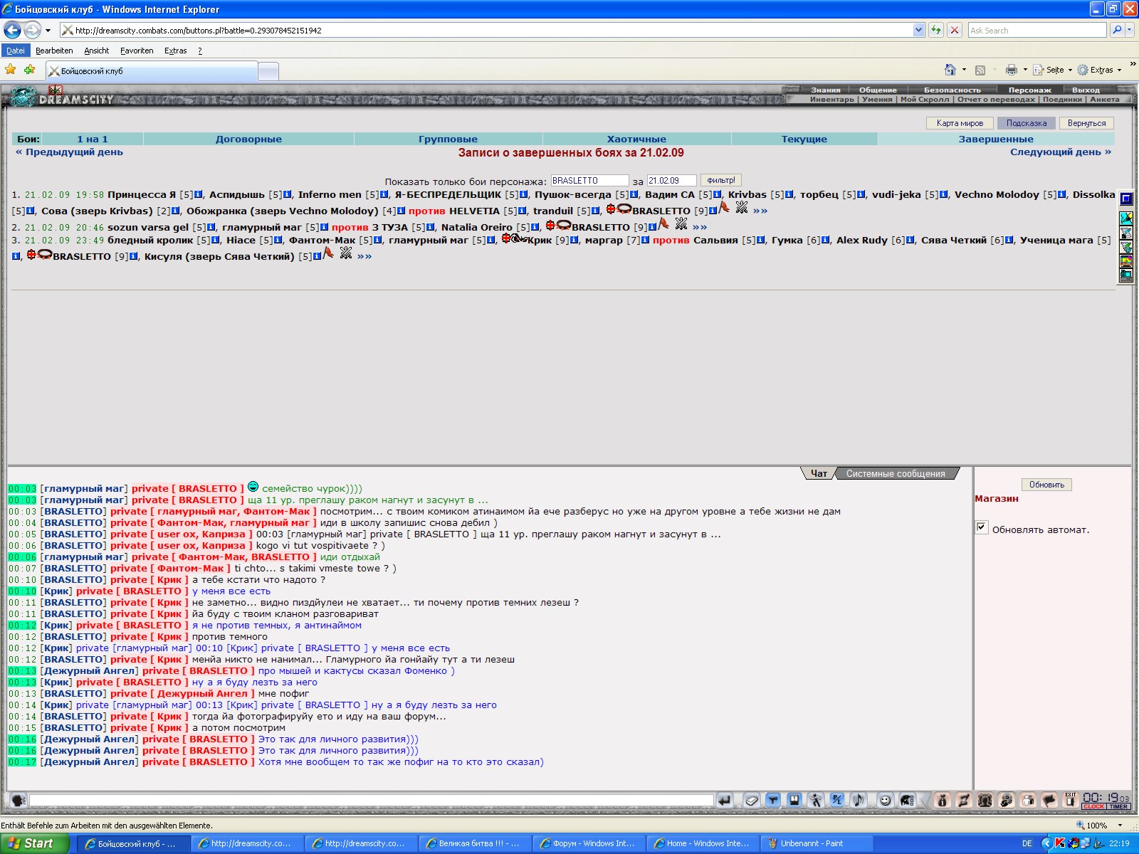Click the IE Print toolbar icon
Screen dimensions: 1139x854
tap(1012, 70)
